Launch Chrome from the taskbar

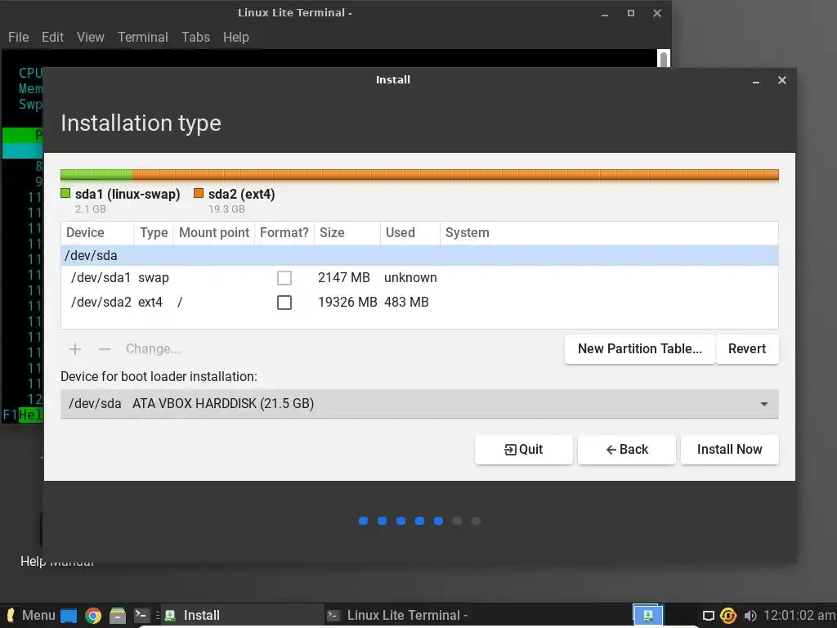pos(93,616)
